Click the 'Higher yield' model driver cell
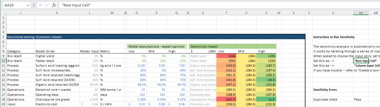This screenshot has width=380, height=107. coord(57,56)
